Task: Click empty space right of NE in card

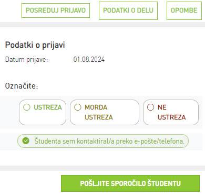Action: click(x=181, y=107)
